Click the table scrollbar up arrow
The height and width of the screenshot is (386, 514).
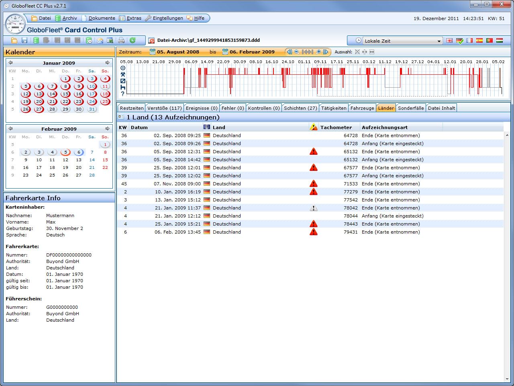coord(507,135)
